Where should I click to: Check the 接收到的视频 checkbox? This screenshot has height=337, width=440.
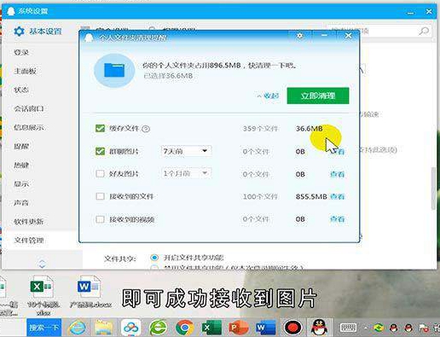point(100,219)
